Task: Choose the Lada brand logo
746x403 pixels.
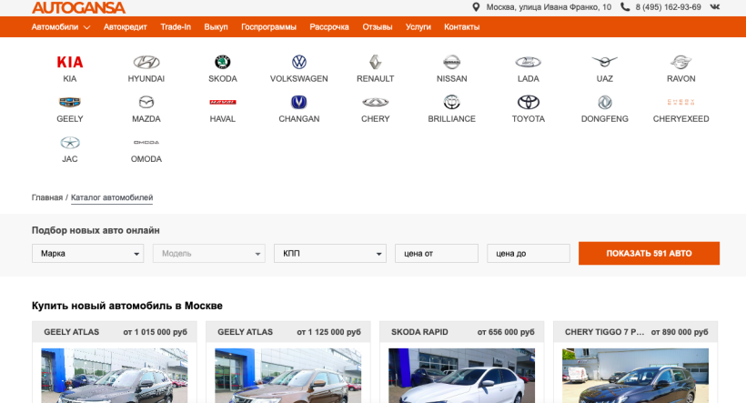Action: [528, 62]
